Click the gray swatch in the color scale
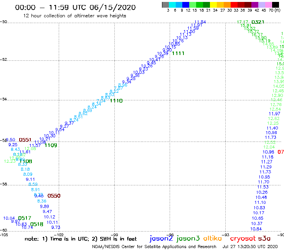284x250 pixels. click(x=165, y=5)
